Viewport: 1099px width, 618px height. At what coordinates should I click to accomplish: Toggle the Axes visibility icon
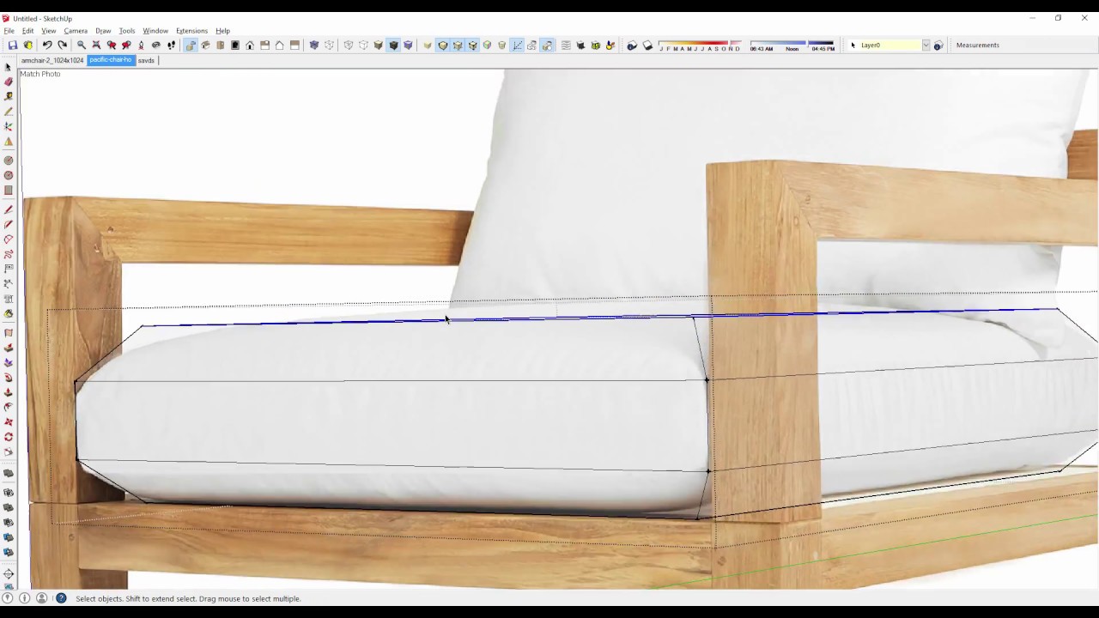click(x=517, y=45)
